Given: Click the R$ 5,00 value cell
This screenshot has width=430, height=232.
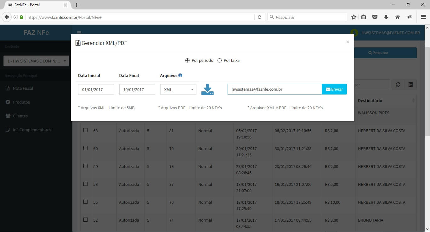Looking at the screenshot, I should 331,184.
